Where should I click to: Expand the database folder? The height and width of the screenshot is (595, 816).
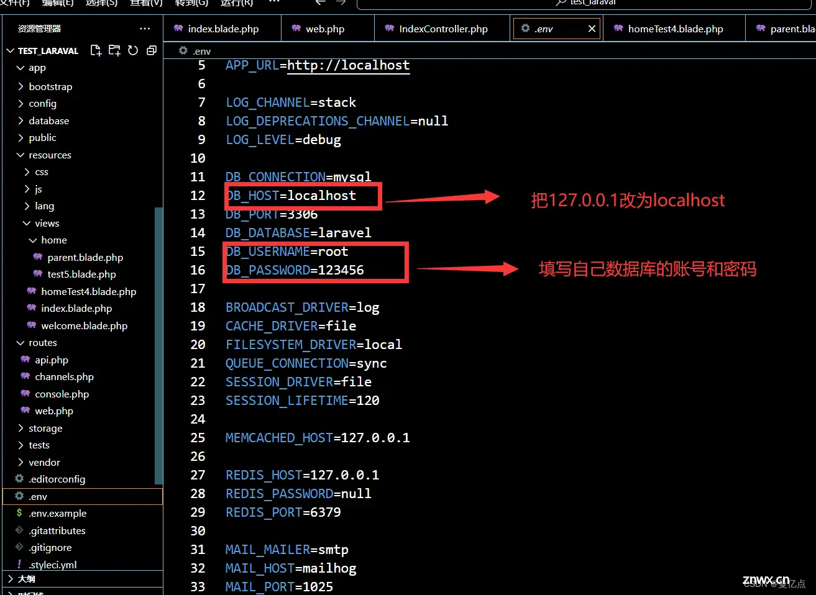click(x=21, y=120)
